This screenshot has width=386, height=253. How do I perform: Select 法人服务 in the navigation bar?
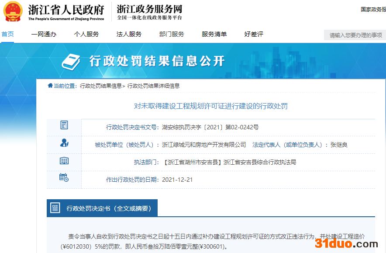click(x=129, y=34)
